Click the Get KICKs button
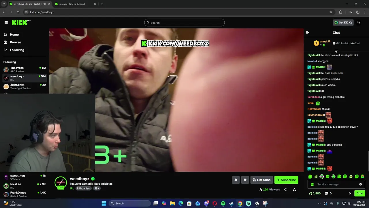The image size is (369, 208). point(343,23)
